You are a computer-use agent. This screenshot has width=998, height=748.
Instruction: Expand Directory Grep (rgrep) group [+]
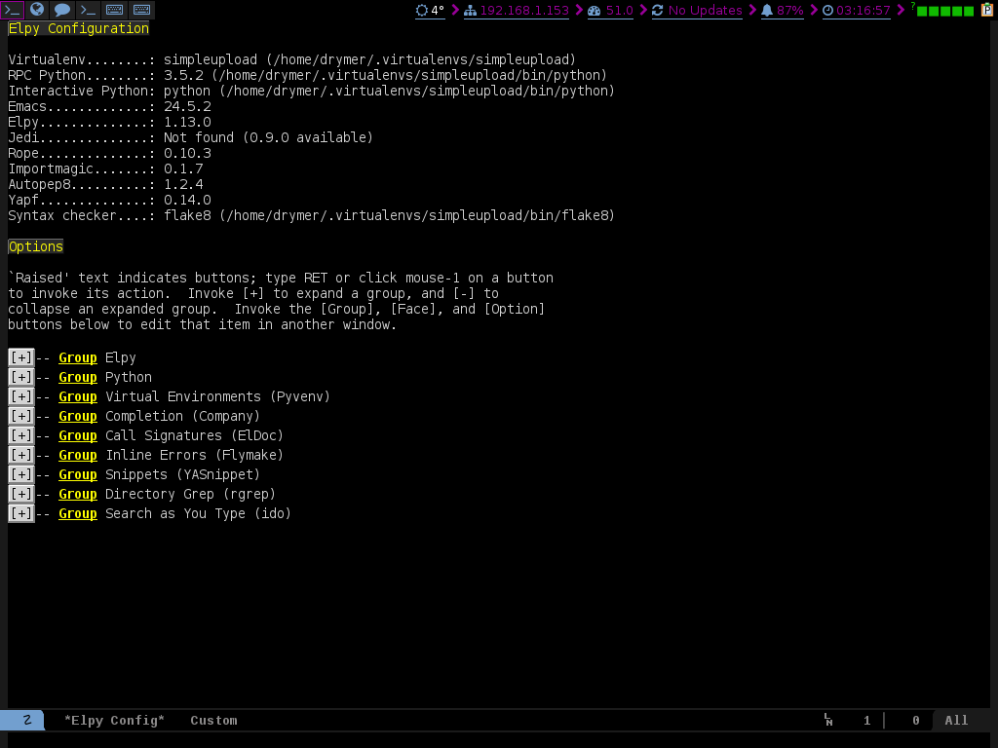click(x=21, y=494)
